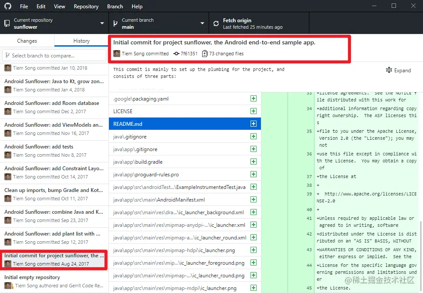This screenshot has width=423, height=293.
Task: Select the Initial commit for project sunflower entry
Action: pyautogui.click(x=54, y=260)
